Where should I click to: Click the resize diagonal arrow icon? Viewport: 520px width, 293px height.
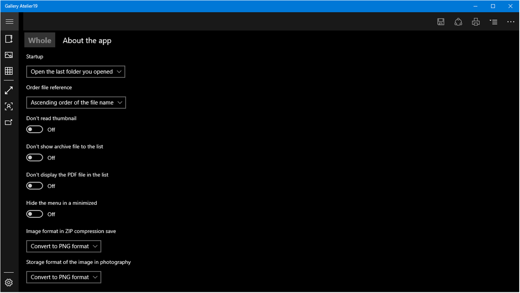[x=9, y=90]
